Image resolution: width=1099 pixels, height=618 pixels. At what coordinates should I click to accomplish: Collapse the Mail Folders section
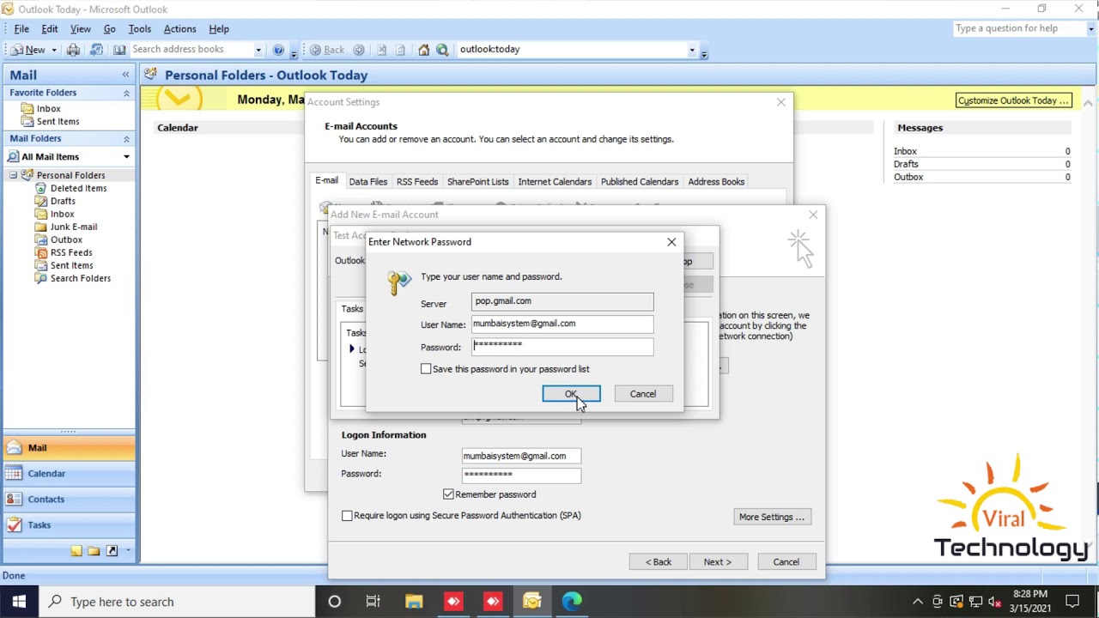126,139
